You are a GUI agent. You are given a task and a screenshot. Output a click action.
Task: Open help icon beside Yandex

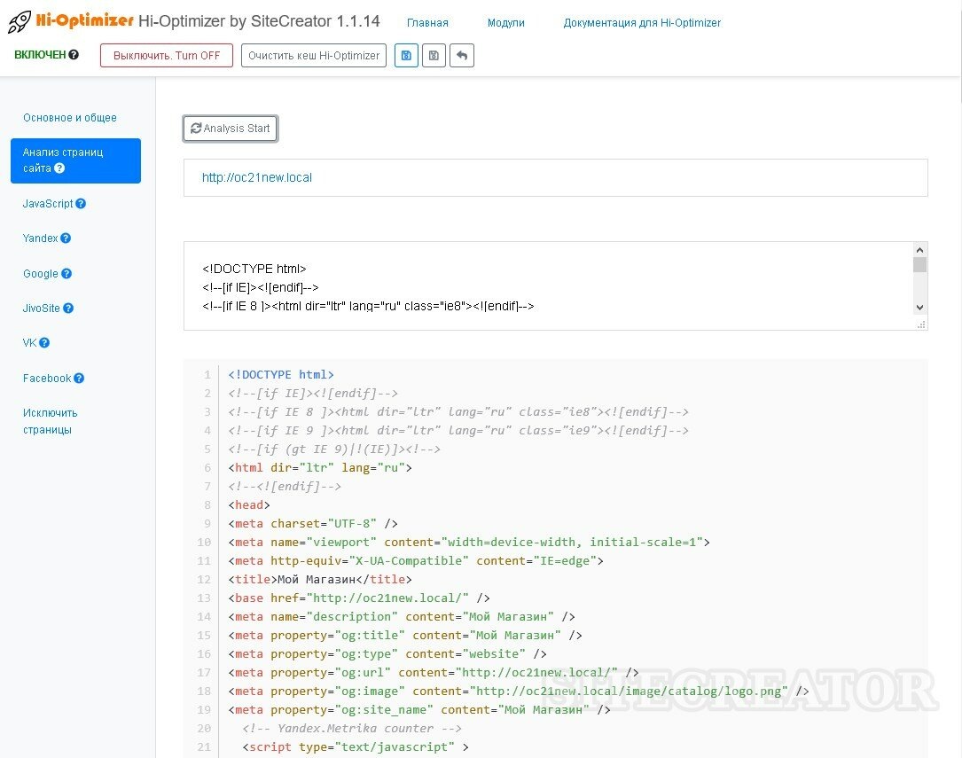tap(66, 238)
